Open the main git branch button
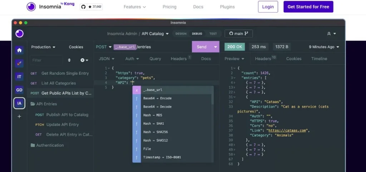Screen dimensions: 366x172 tap(238, 33)
